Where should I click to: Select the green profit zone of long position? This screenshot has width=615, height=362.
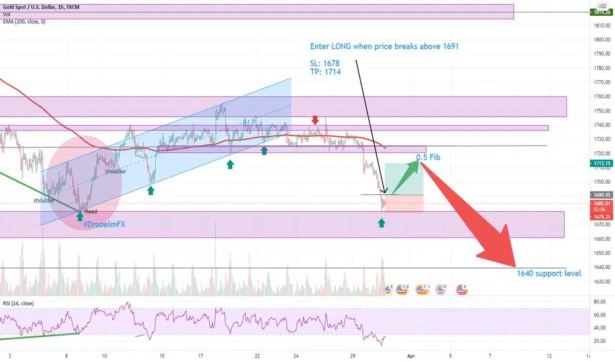click(404, 179)
